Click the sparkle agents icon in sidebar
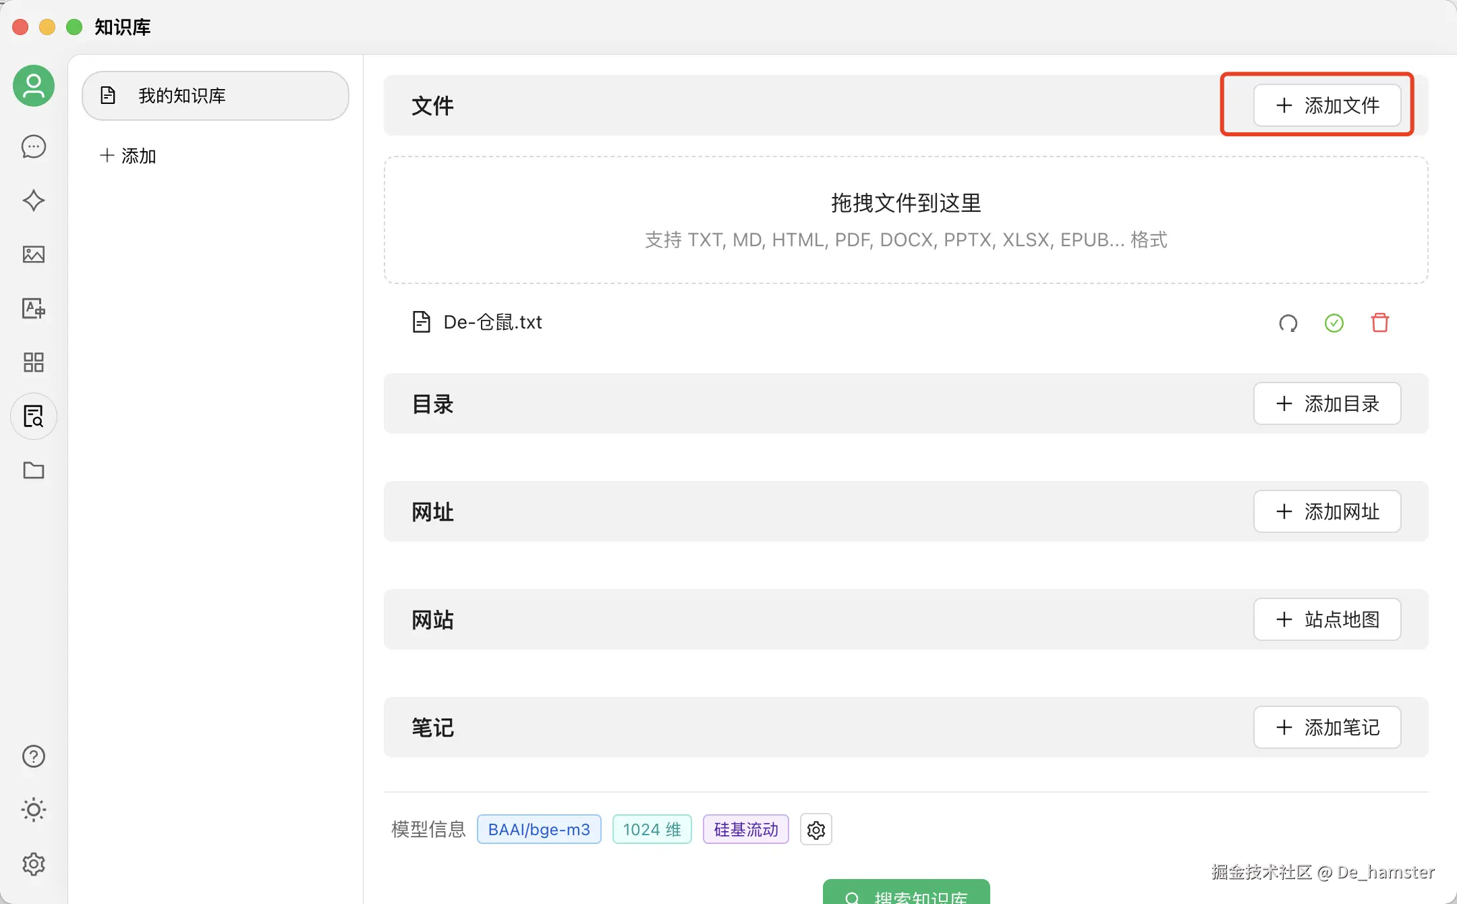Image resolution: width=1457 pixels, height=904 pixels. [x=34, y=200]
